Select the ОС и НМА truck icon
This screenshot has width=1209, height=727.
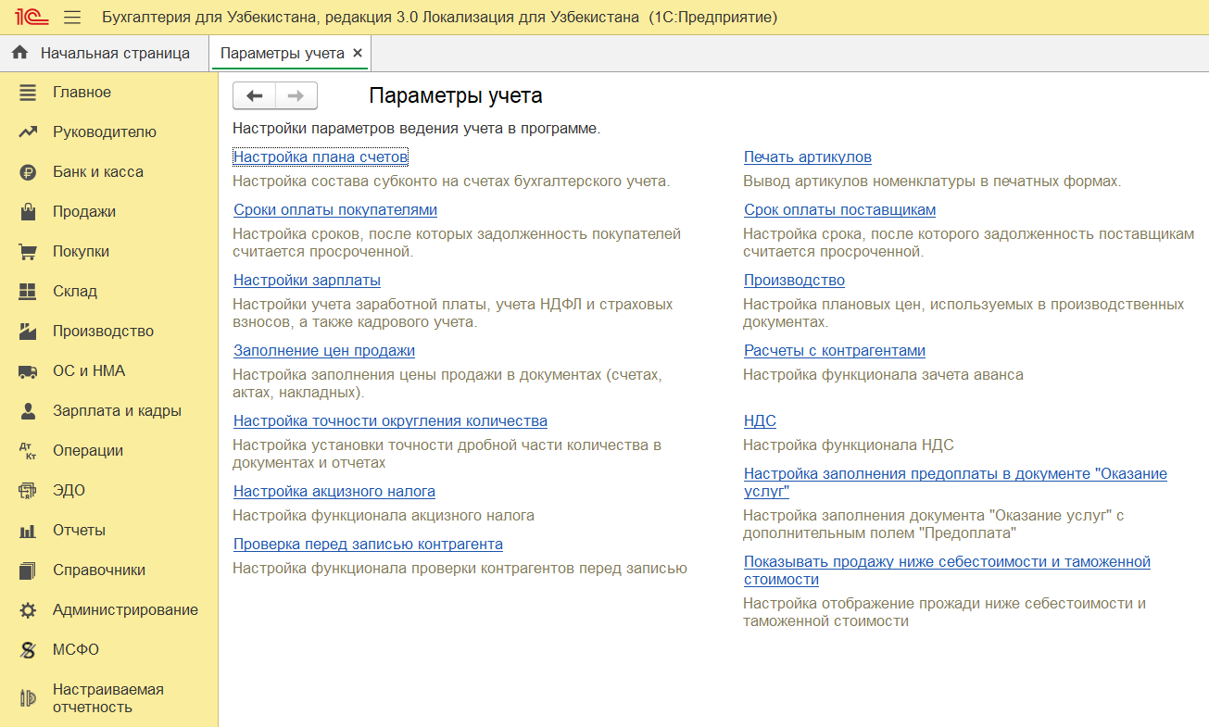tap(28, 371)
